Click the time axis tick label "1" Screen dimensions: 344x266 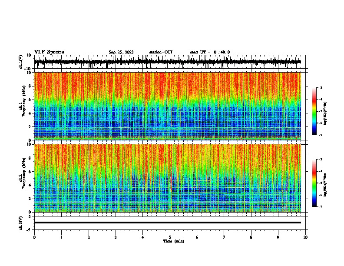coord(61,237)
